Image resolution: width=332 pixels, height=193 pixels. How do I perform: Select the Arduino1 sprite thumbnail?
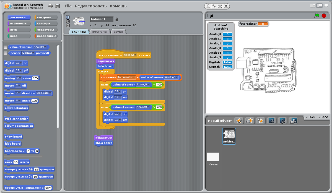(229, 136)
